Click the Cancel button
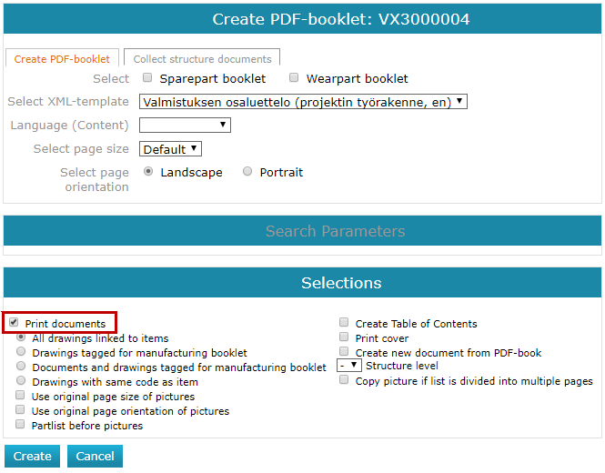Image resolution: width=605 pixels, height=473 pixels. click(95, 456)
